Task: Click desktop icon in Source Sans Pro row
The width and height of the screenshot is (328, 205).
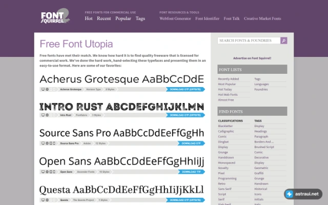Action: 43,143
